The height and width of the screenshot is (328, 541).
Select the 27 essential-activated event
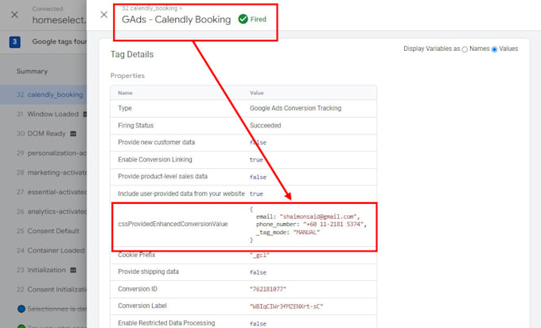[43, 192]
